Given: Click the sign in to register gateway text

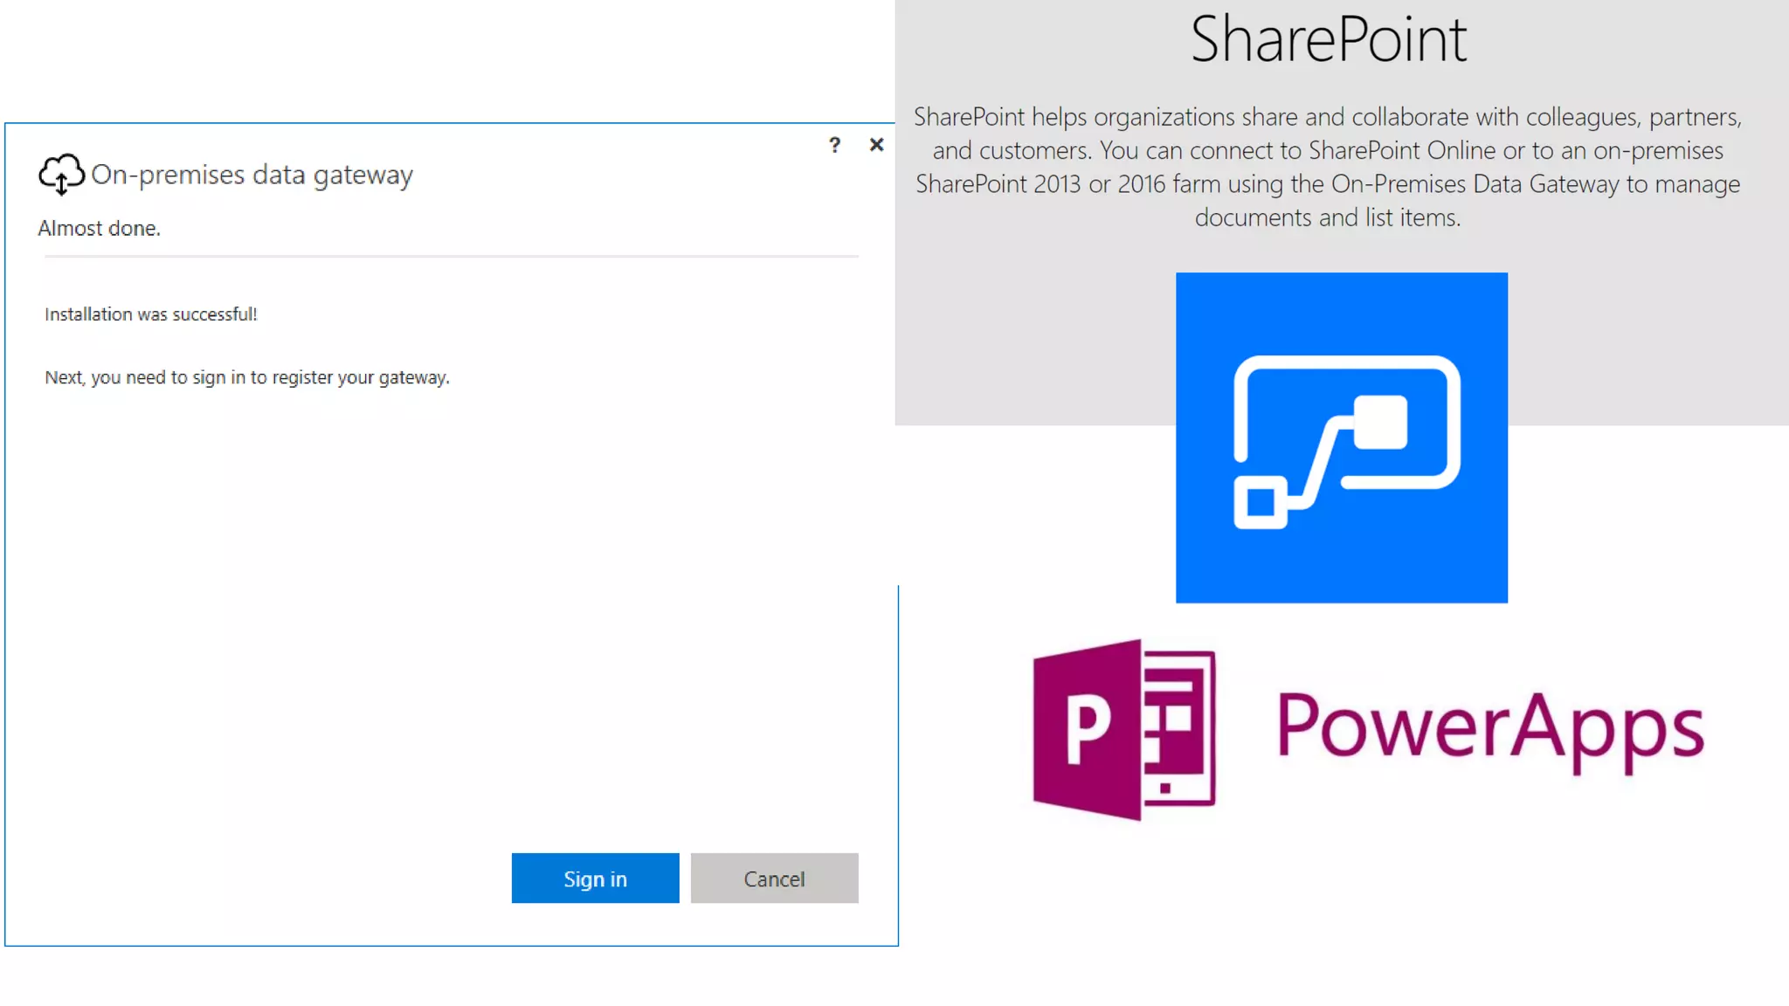Looking at the screenshot, I should click(247, 377).
